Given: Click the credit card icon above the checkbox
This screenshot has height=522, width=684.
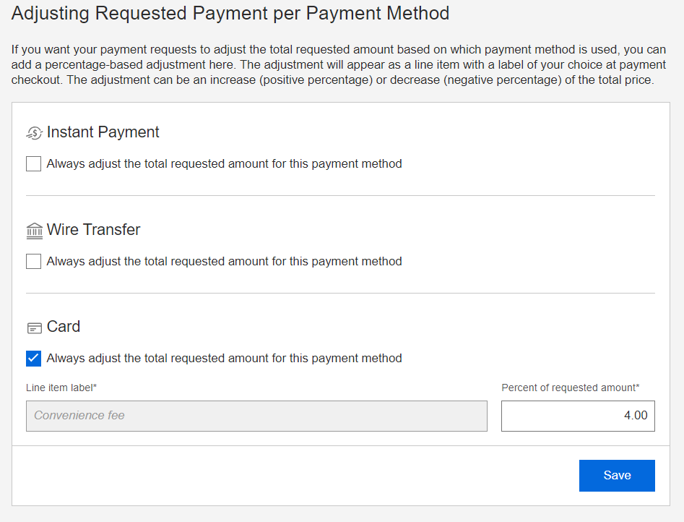Looking at the screenshot, I should [33, 327].
